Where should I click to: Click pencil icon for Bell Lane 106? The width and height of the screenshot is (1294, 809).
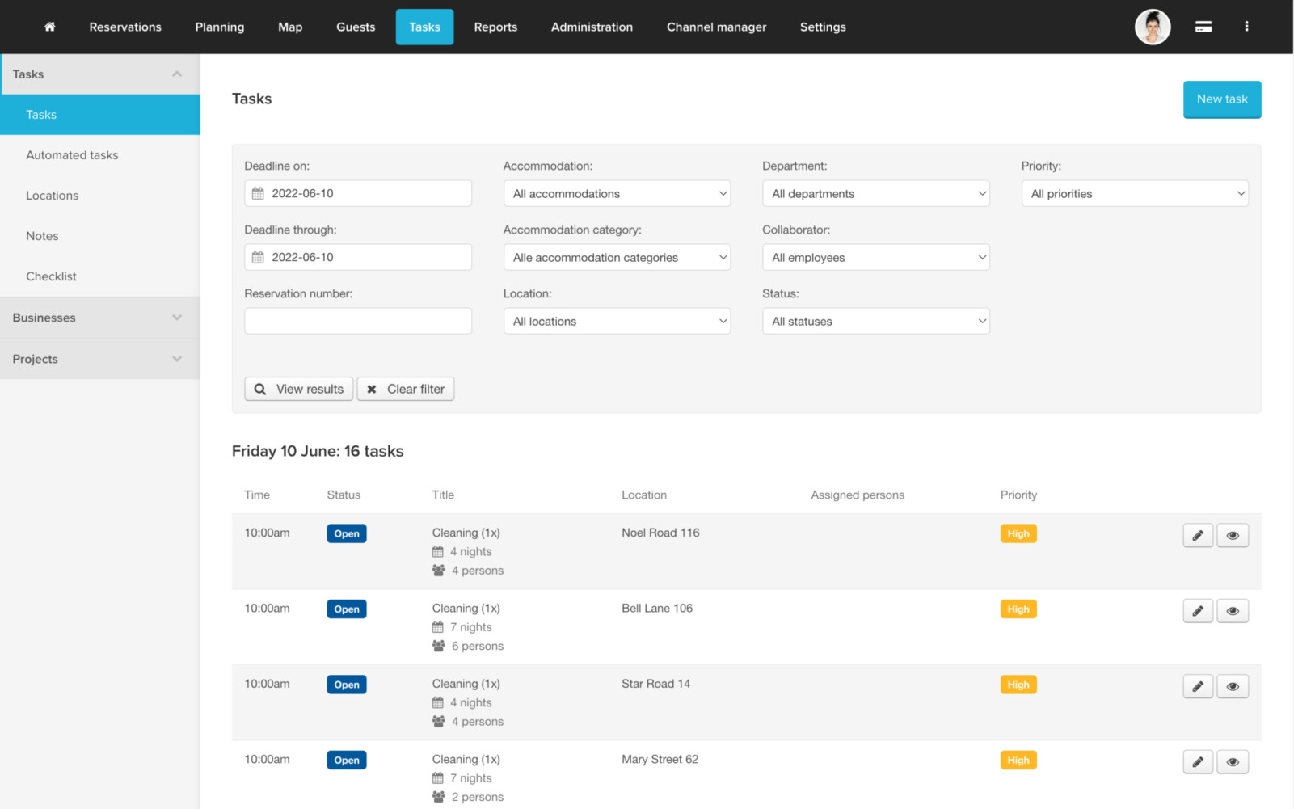tap(1197, 611)
